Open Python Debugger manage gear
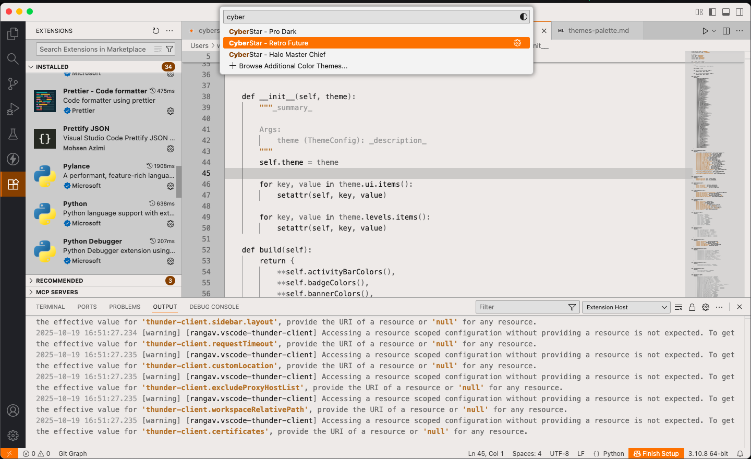The height and width of the screenshot is (459, 751). [x=171, y=261]
